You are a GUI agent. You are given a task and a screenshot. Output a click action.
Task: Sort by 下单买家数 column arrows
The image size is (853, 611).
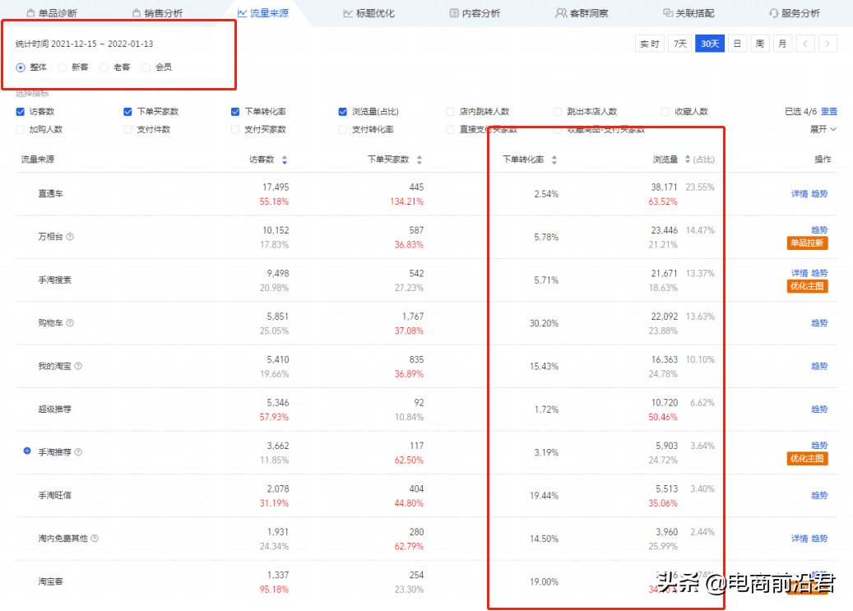[420, 160]
